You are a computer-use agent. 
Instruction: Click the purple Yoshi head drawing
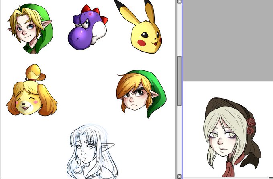coord(88,28)
